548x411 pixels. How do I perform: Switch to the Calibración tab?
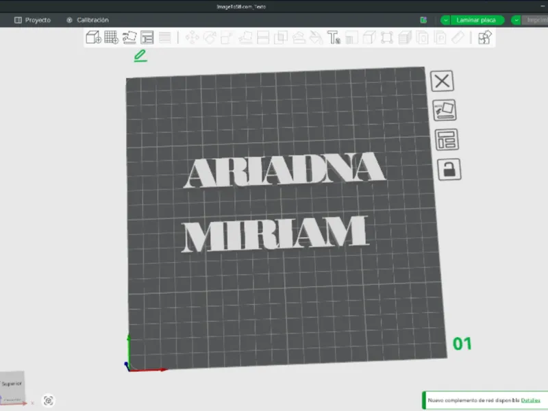tap(88, 20)
